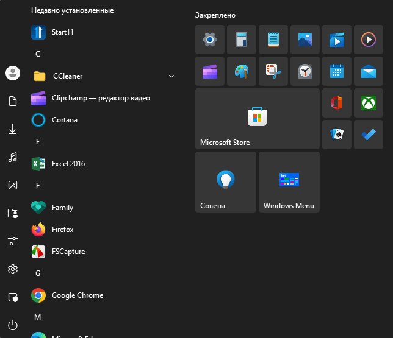Expand the CCleaner folder chevron
The height and width of the screenshot is (338, 393).
point(171,76)
